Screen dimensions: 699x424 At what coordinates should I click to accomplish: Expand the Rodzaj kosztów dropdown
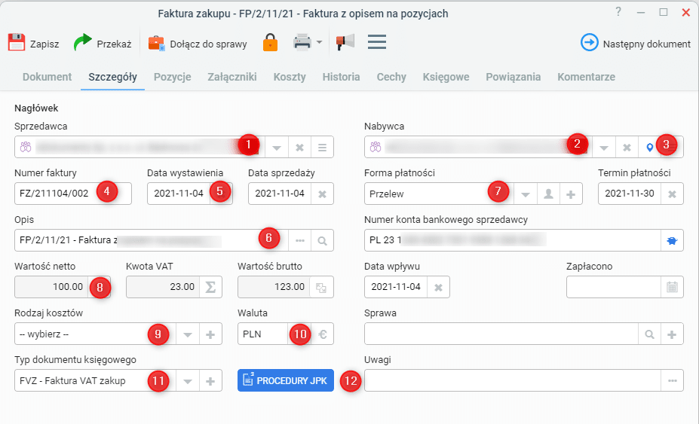click(x=188, y=334)
